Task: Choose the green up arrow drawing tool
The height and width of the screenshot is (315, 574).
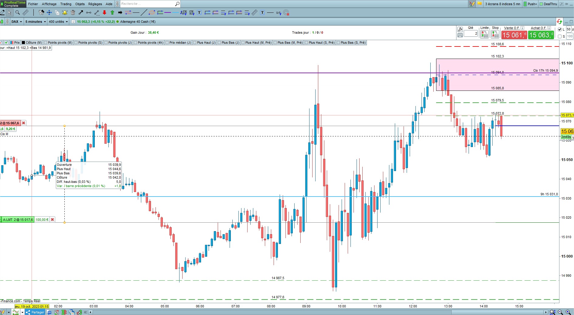Action: [x=112, y=12]
